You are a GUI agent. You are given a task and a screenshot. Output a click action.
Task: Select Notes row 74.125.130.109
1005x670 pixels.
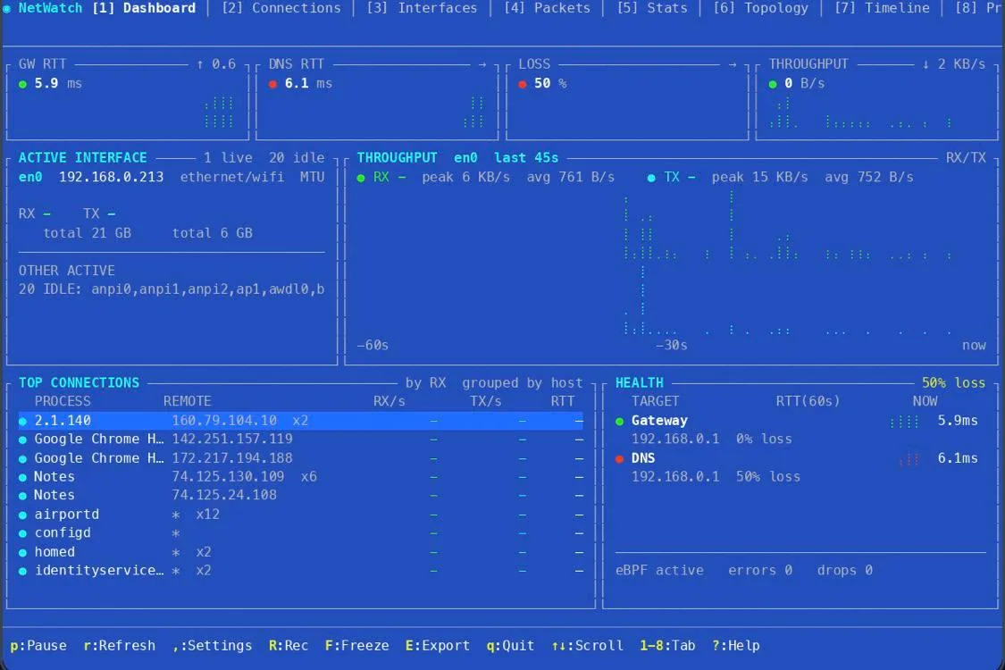300,477
